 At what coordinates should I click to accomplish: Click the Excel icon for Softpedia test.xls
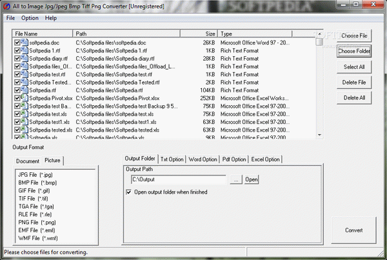[x=25, y=114]
